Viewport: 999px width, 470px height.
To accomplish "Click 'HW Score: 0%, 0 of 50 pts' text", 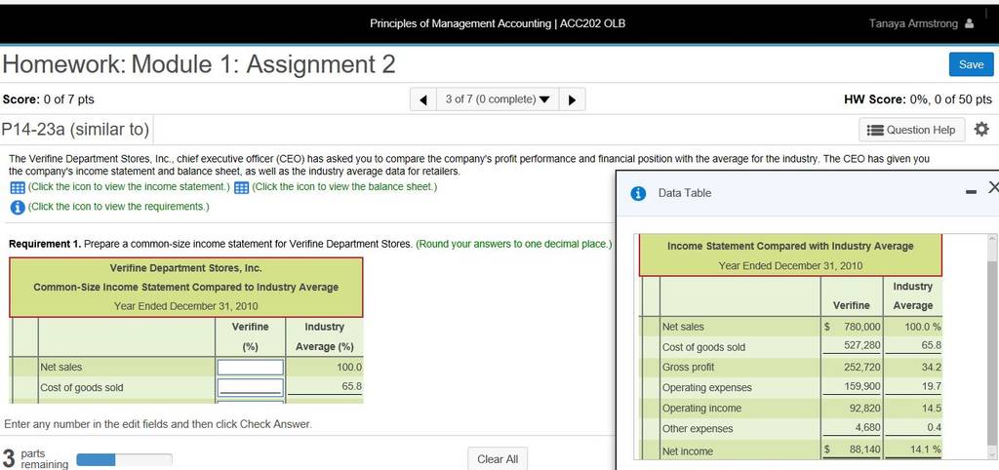I will [917, 99].
